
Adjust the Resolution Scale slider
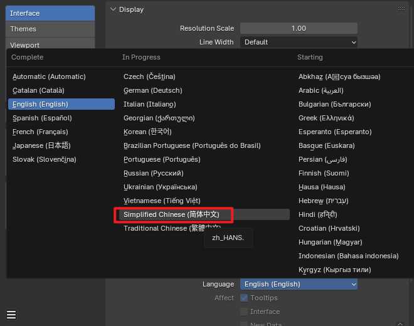pos(299,28)
